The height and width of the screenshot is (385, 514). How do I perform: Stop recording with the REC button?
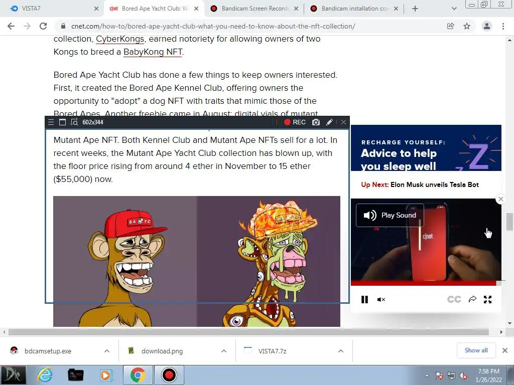click(295, 122)
